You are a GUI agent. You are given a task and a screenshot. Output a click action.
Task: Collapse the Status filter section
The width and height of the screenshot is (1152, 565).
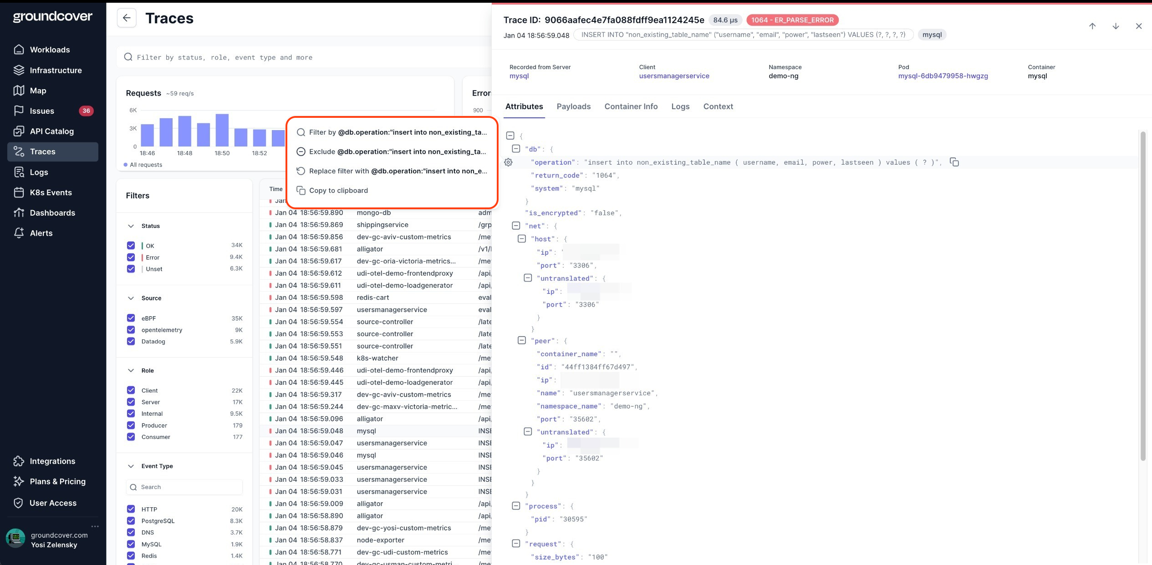(131, 226)
